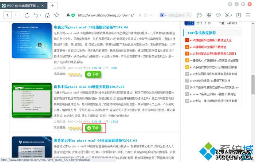The image size is (255, 162).
Task: Go back using the browser back arrow
Action: click(x=8, y=15)
